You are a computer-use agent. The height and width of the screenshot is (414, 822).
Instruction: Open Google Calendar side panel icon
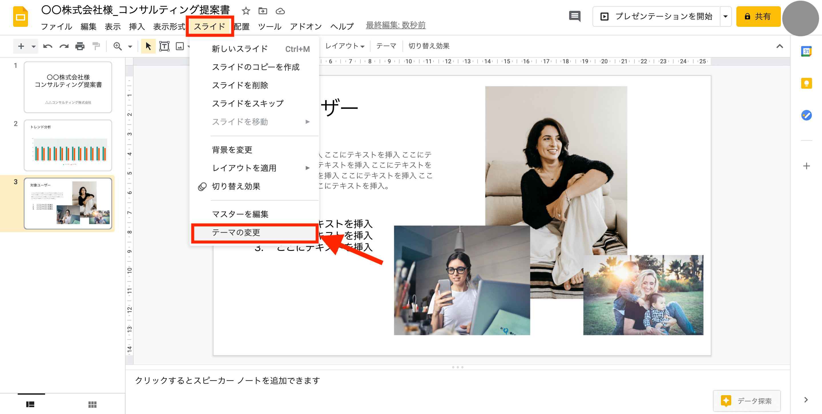[806, 51]
